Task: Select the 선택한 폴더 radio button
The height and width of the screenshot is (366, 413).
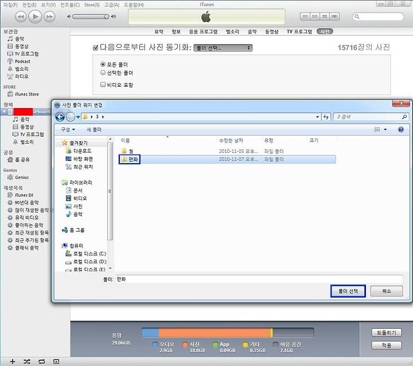Action: click(x=103, y=72)
